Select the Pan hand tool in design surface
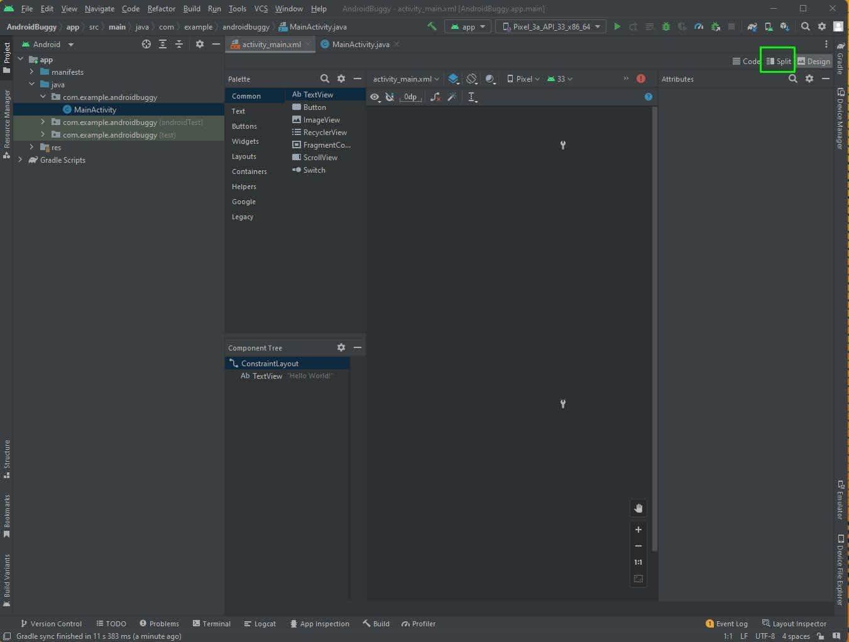849x642 pixels. click(x=638, y=508)
